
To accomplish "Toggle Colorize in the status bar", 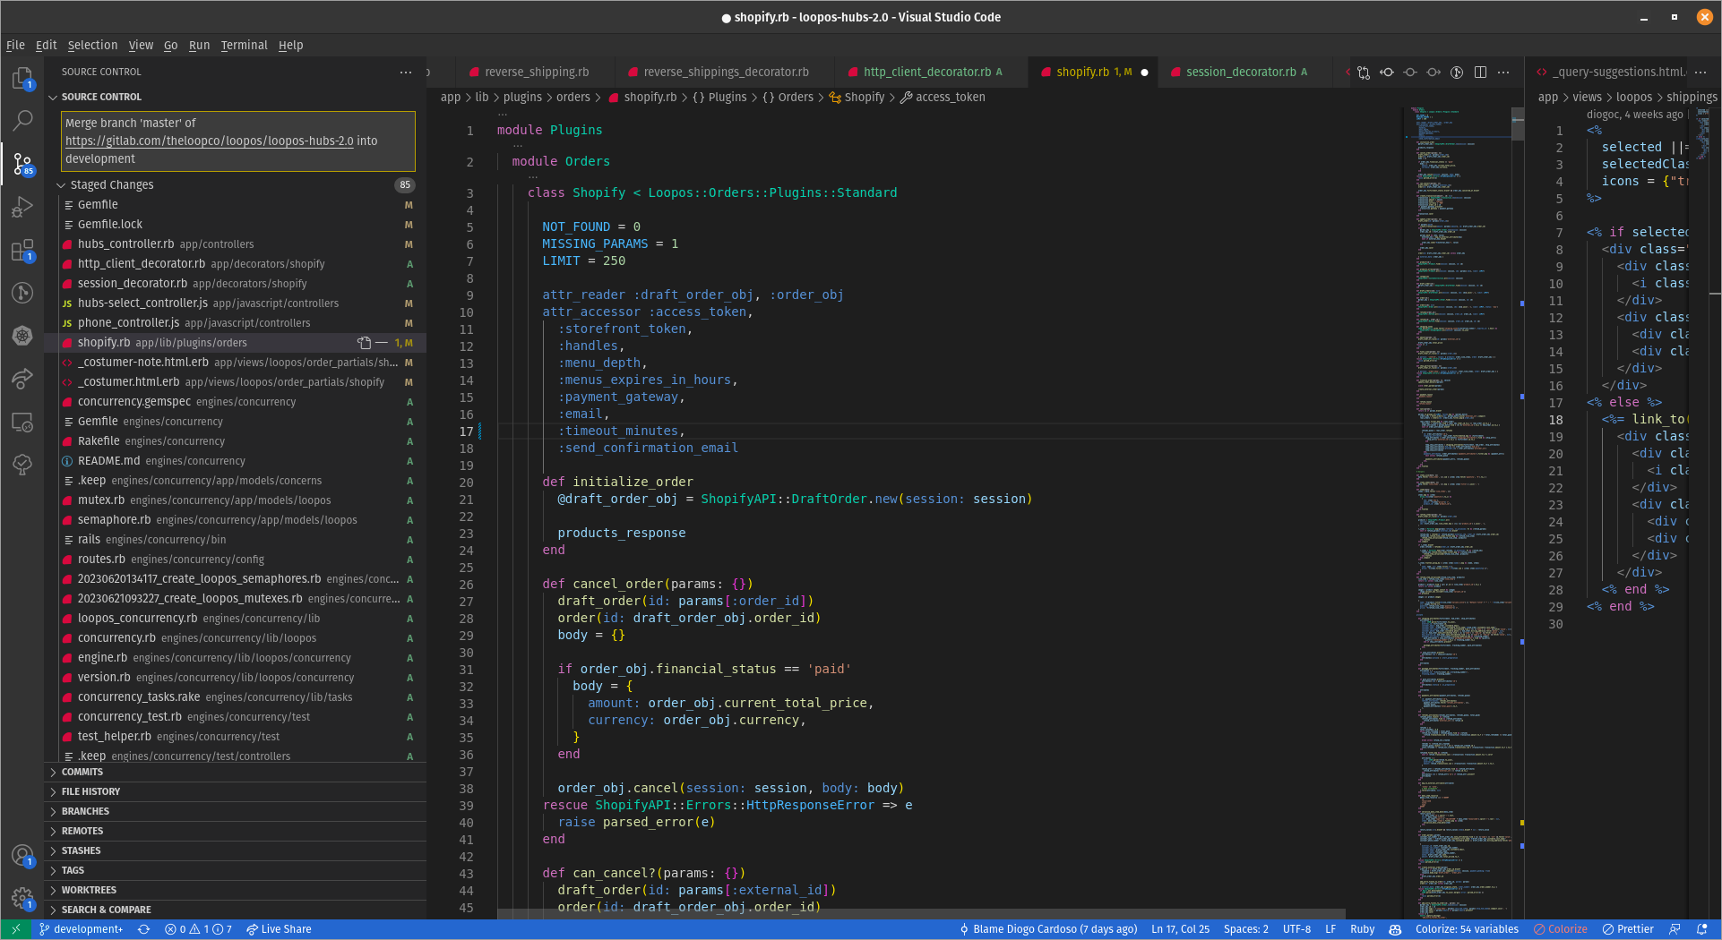I will pyautogui.click(x=1560, y=929).
